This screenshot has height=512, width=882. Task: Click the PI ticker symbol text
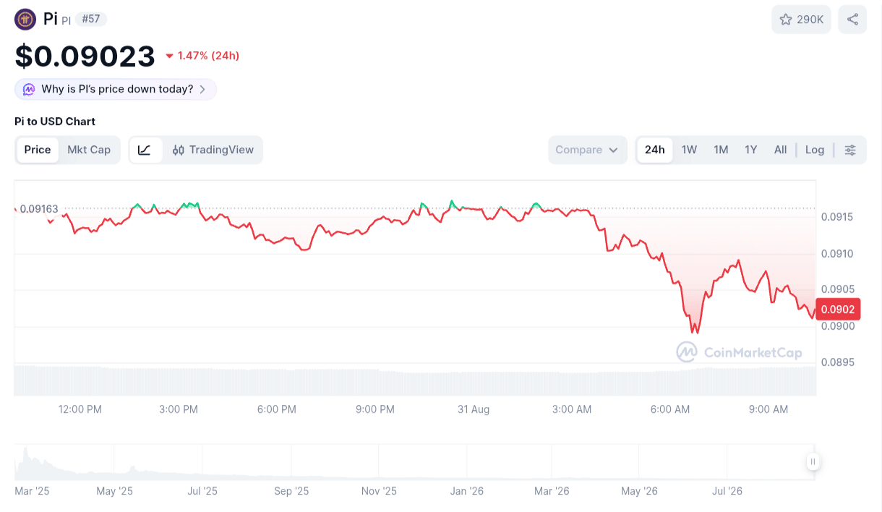66,21
